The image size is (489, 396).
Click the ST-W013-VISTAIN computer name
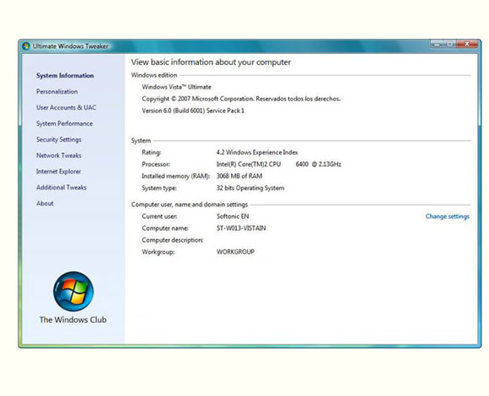241,228
